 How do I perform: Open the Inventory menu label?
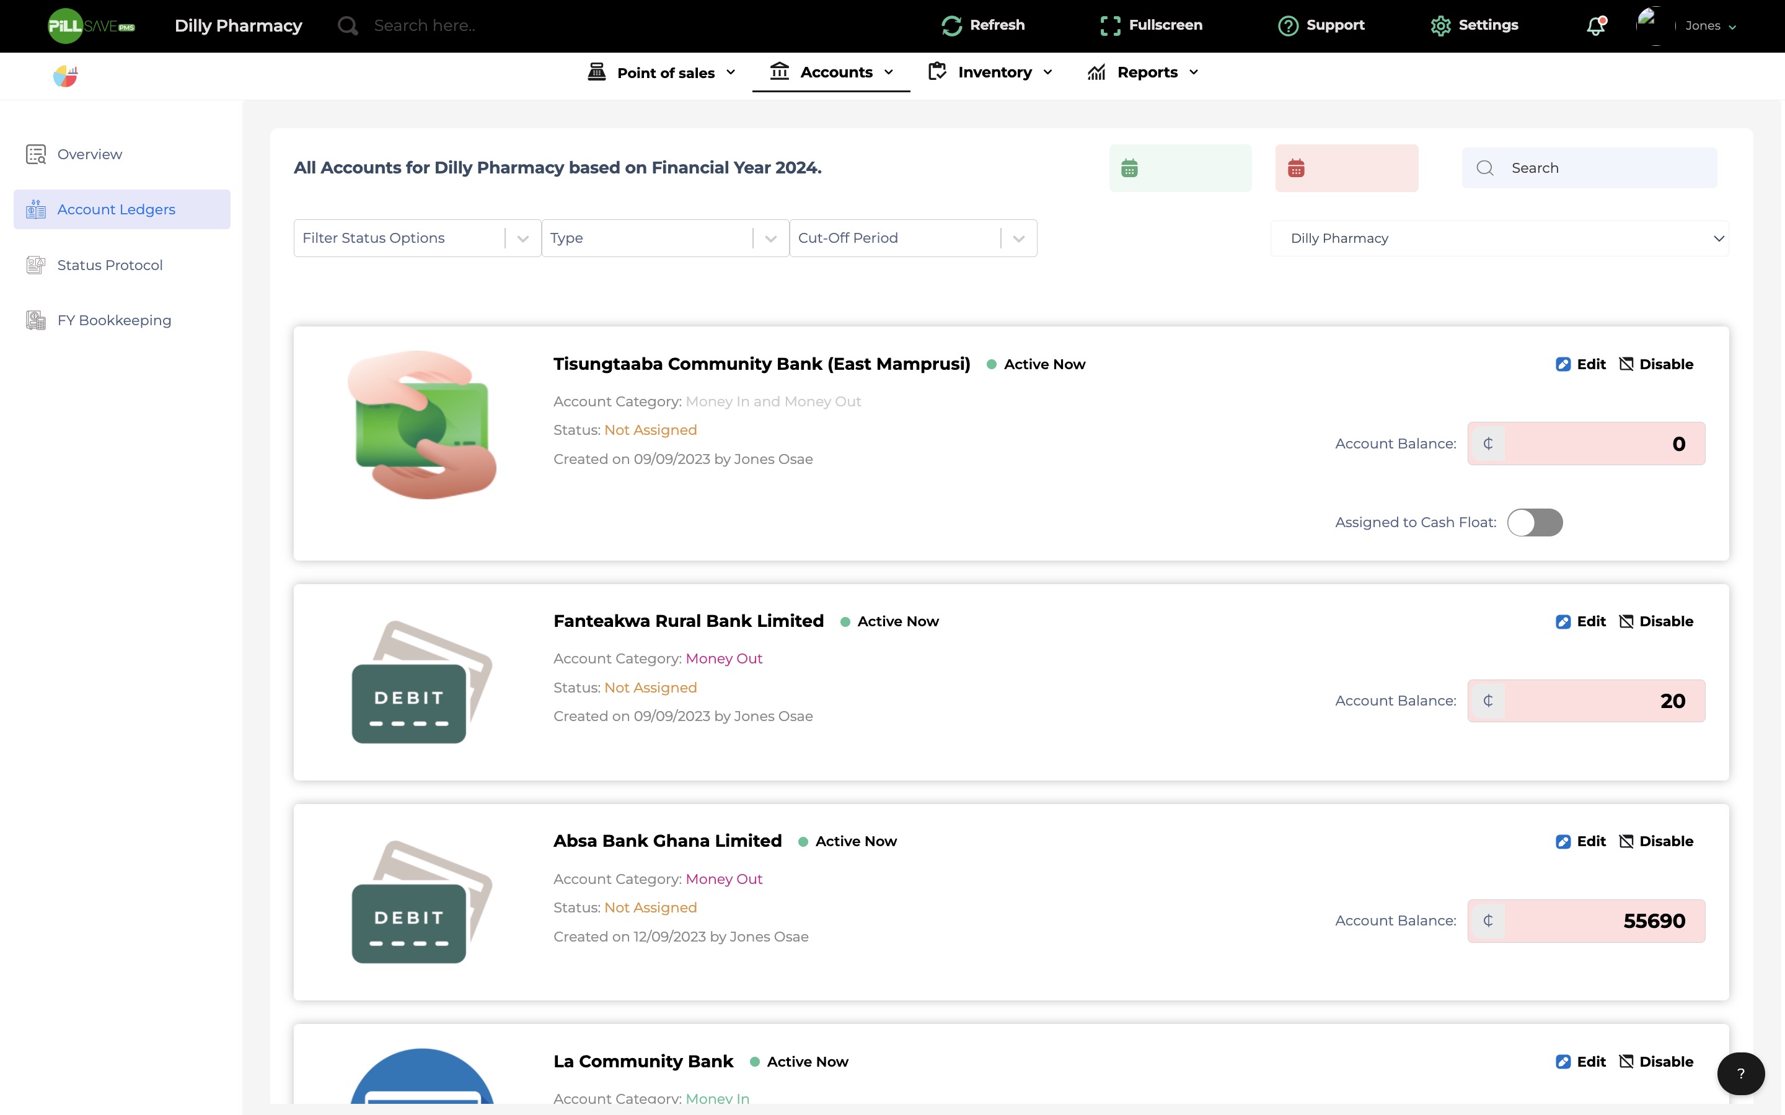point(994,72)
